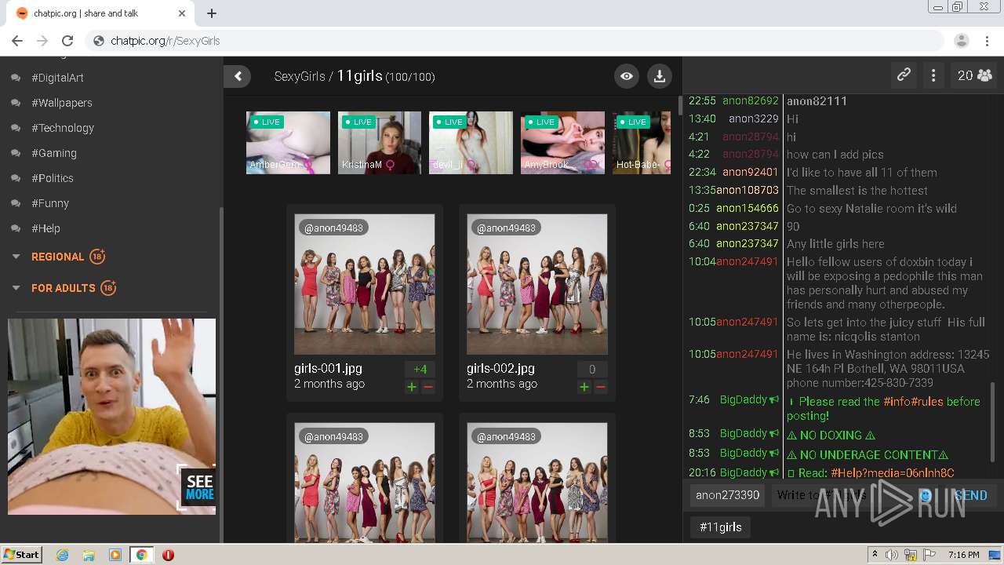Select the chatpic.org browser tab
The height and width of the screenshot is (565, 1004).
coord(100,13)
